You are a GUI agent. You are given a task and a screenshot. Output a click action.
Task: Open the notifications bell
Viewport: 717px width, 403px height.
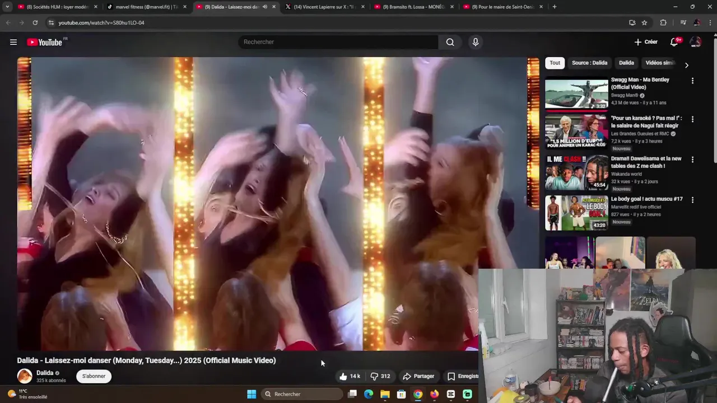tap(674, 42)
